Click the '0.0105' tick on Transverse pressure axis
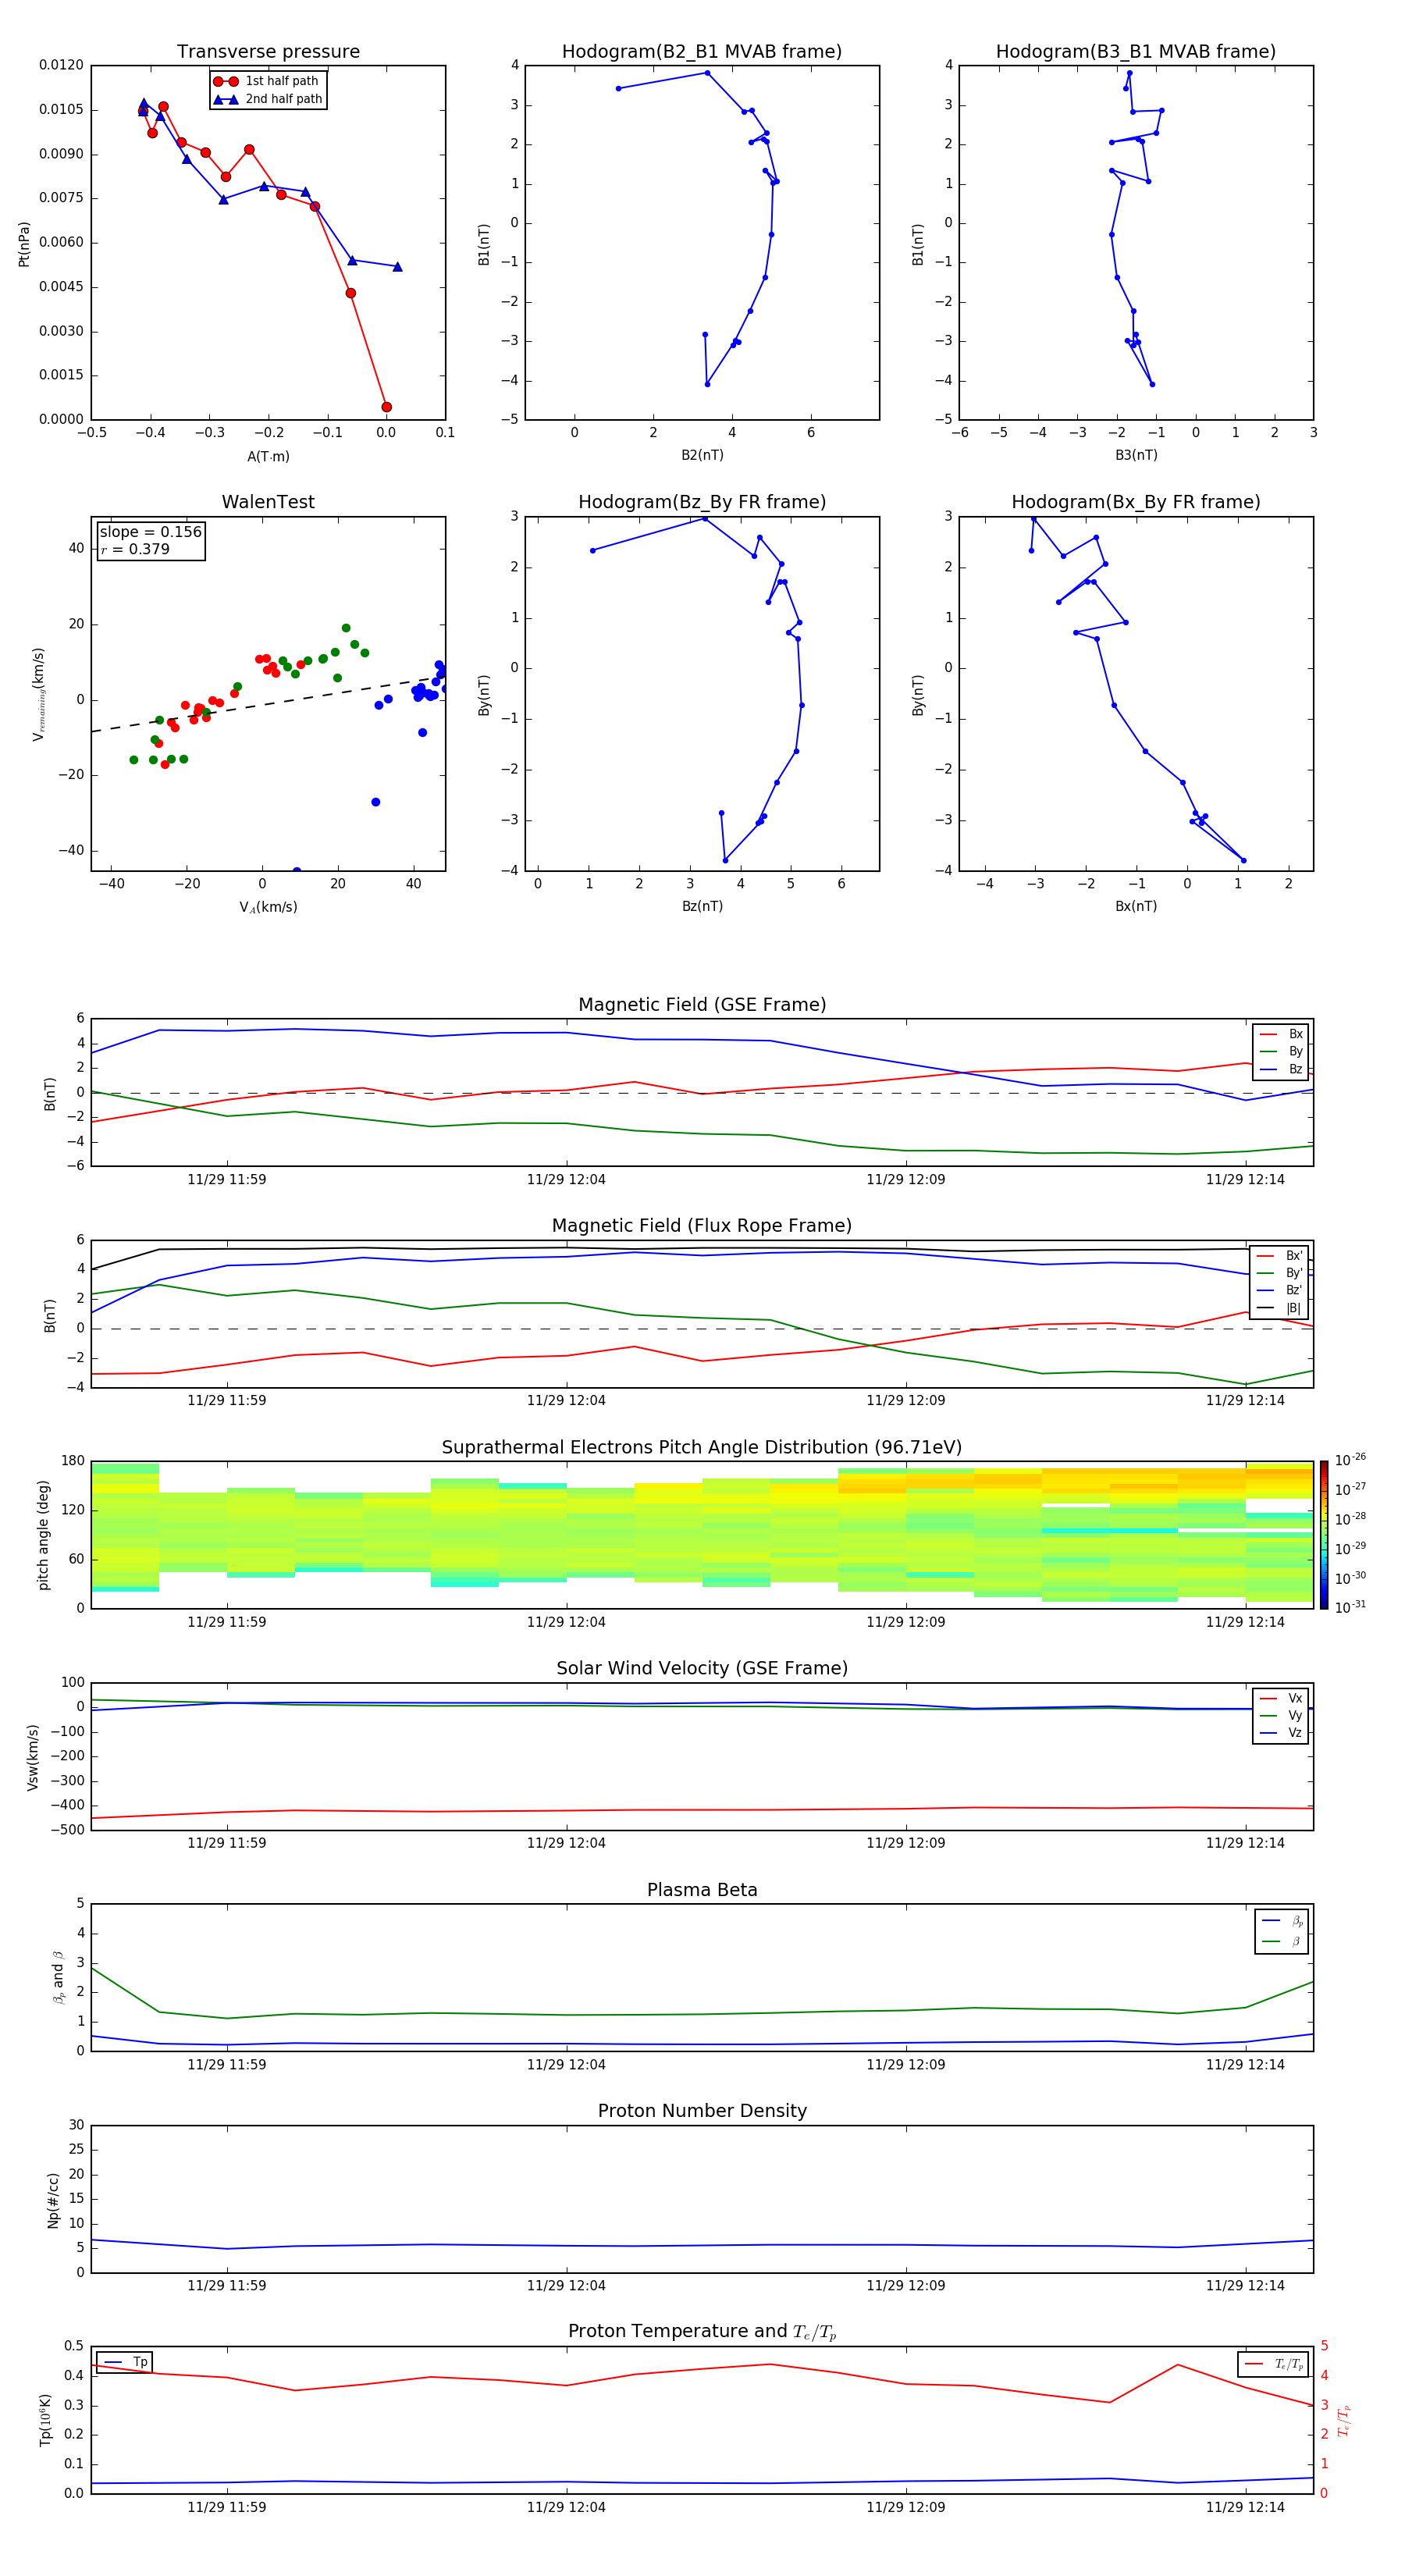Viewport: 1405px width, 2576px height. point(61,109)
